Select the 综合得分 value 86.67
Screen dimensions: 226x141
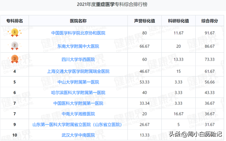[x=209, y=46]
